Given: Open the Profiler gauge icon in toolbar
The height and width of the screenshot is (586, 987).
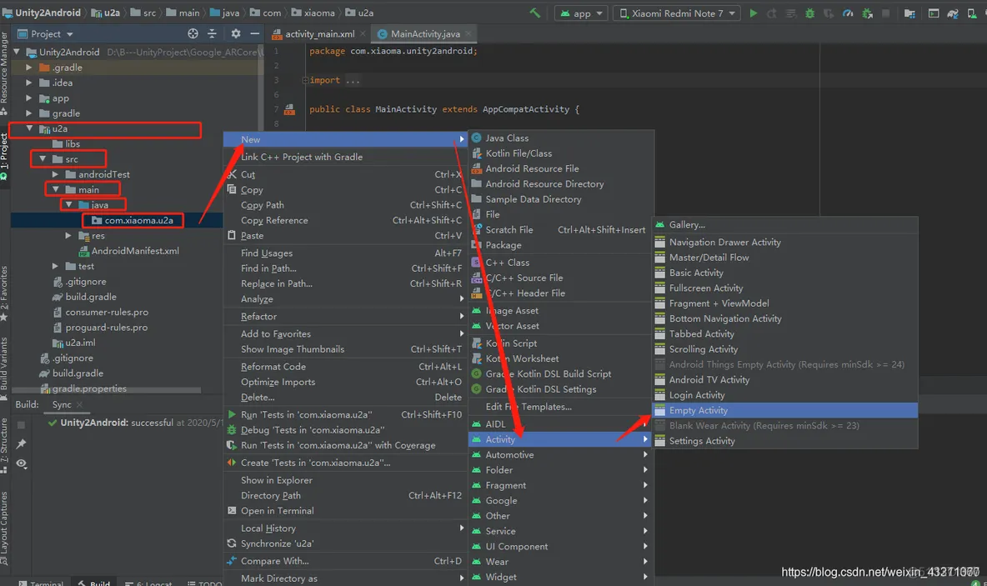Looking at the screenshot, I should pos(848,13).
